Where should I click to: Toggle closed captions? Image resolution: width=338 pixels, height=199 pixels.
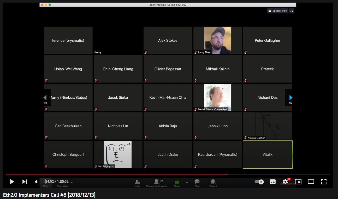(272, 182)
